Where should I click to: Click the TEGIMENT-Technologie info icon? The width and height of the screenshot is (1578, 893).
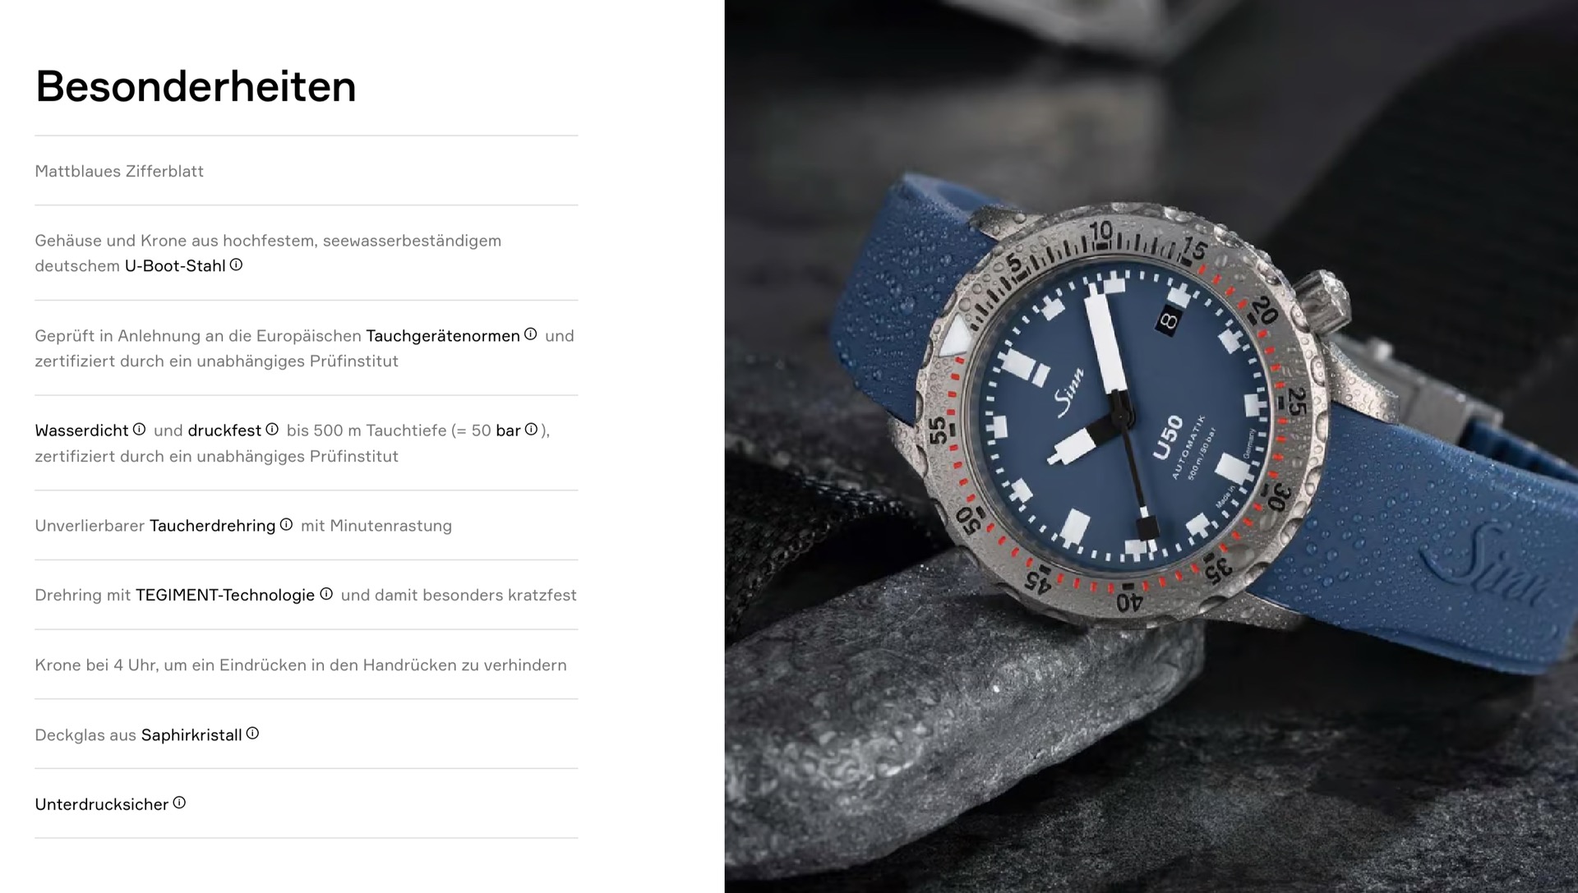(326, 593)
